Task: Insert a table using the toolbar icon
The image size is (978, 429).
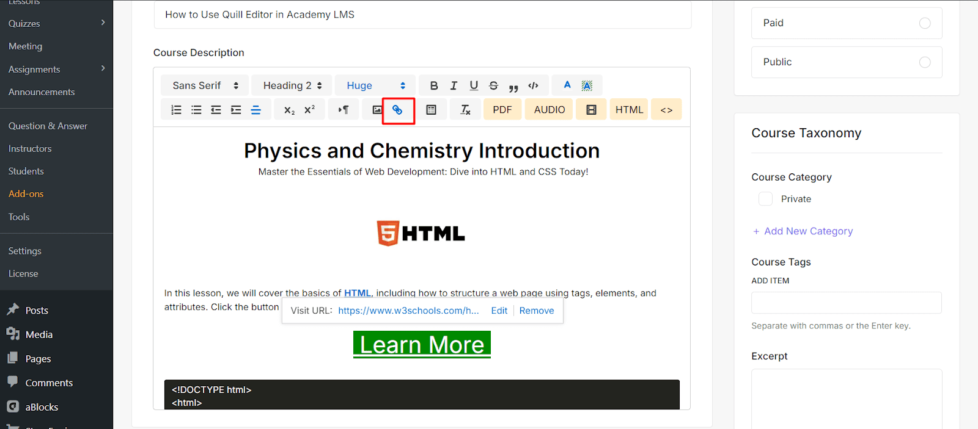Action: point(432,109)
